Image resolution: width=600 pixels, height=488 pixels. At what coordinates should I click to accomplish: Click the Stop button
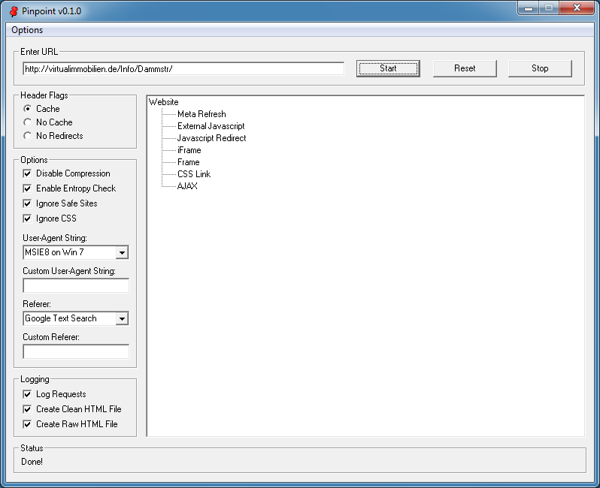pos(540,68)
